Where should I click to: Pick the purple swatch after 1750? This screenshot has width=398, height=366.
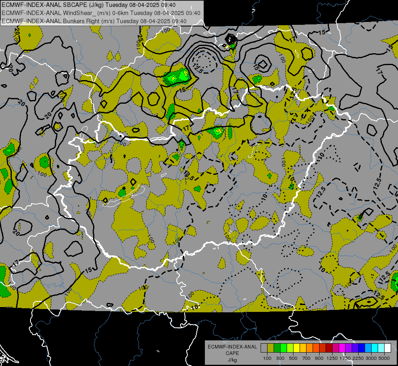point(348,348)
